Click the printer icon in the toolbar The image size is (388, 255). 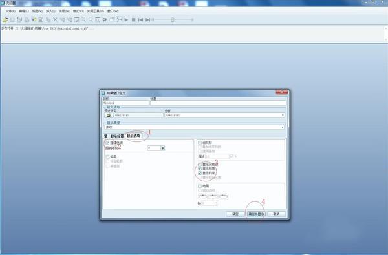pos(27,20)
